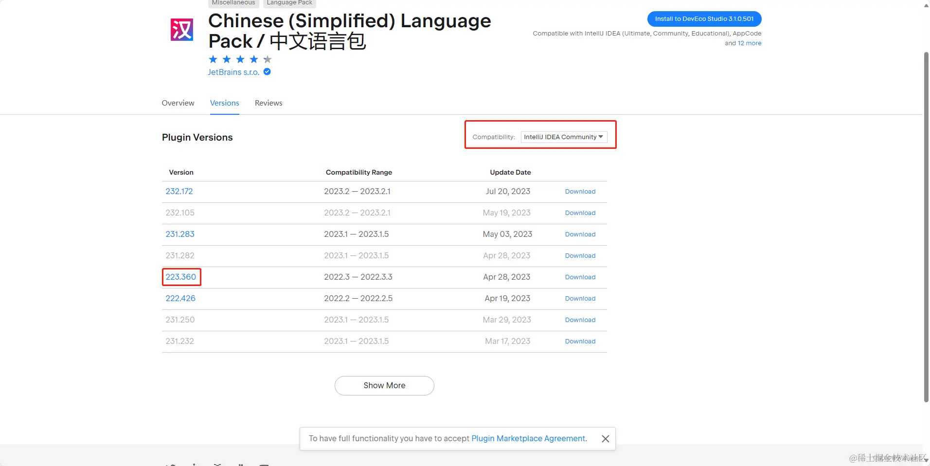Download version 231.283
Image resolution: width=930 pixels, height=466 pixels.
[580, 234]
